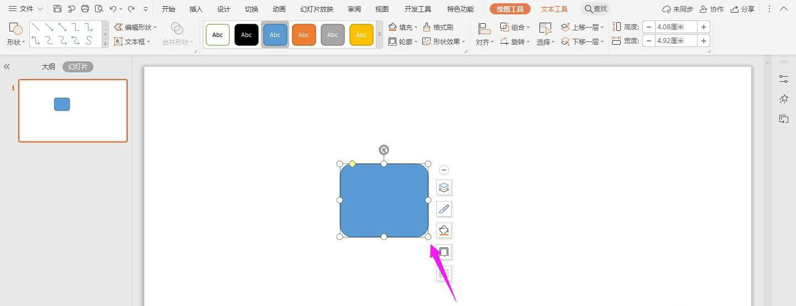Expand the 上移一层 dropdown
The image size is (796, 306).
click(602, 27)
